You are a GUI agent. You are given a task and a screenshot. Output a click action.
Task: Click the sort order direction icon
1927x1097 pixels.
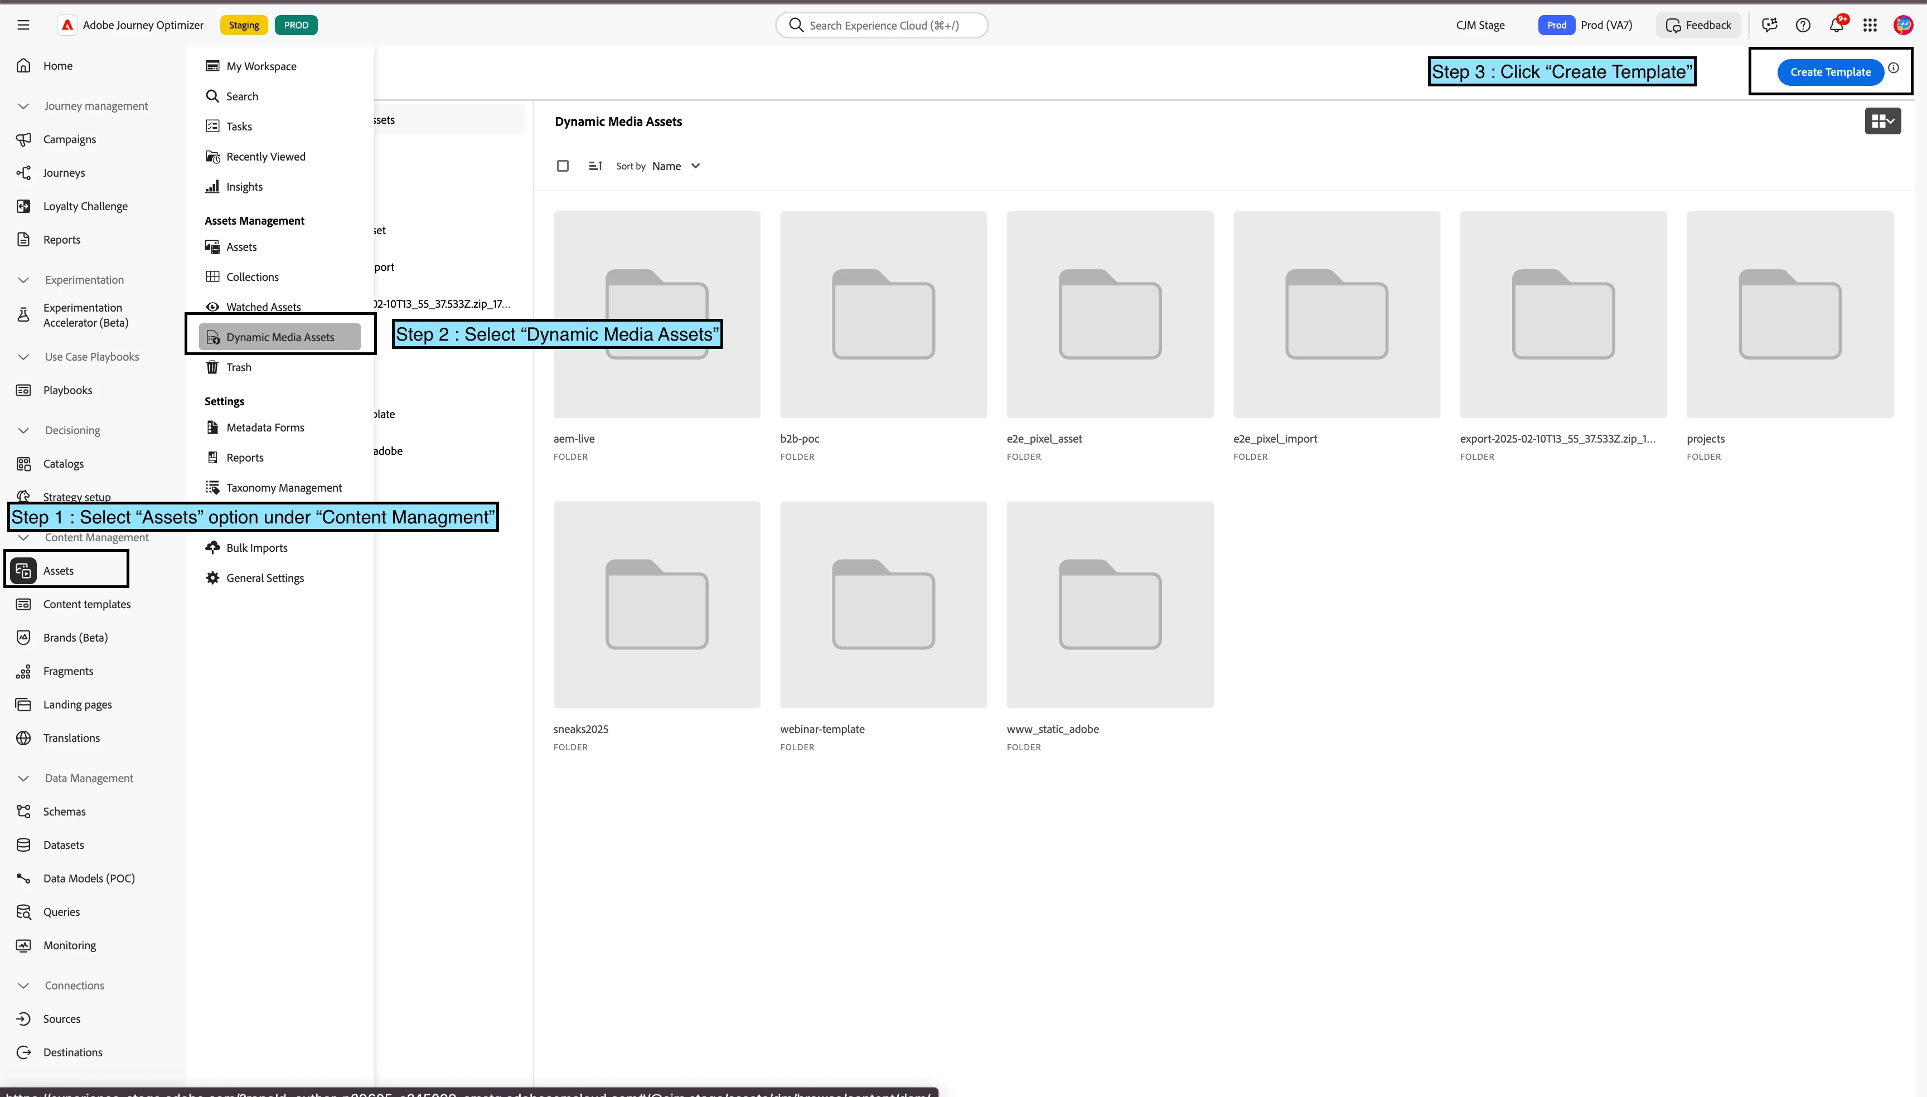(x=594, y=166)
